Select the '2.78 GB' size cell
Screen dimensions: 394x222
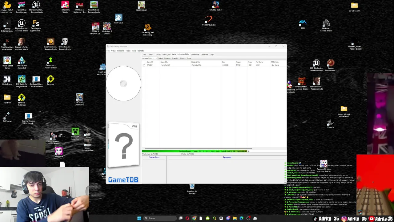[225, 65]
